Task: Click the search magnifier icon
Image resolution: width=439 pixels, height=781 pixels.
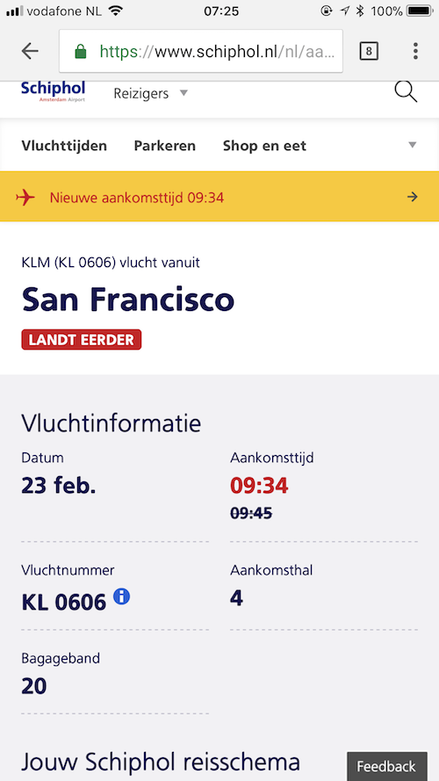Action: tap(406, 92)
